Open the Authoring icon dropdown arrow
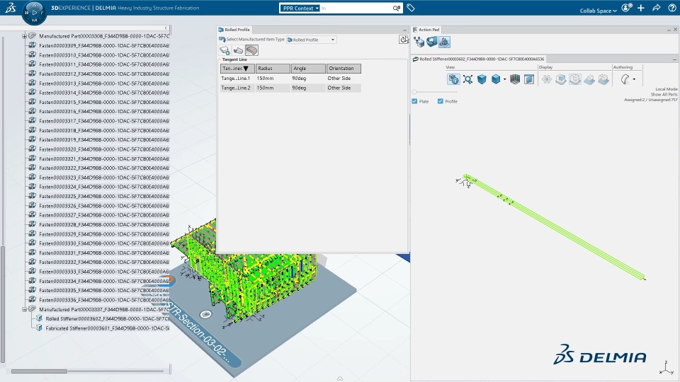The width and height of the screenshot is (680, 382). [x=634, y=80]
